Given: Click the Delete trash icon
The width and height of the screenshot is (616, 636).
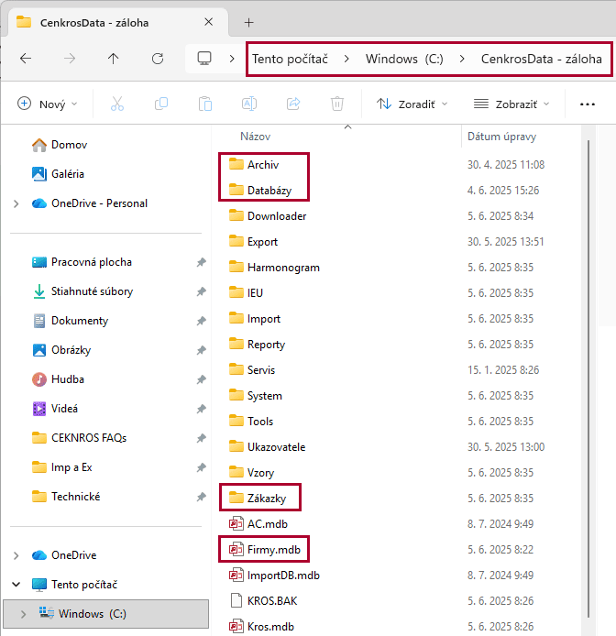Looking at the screenshot, I should pyautogui.click(x=337, y=104).
